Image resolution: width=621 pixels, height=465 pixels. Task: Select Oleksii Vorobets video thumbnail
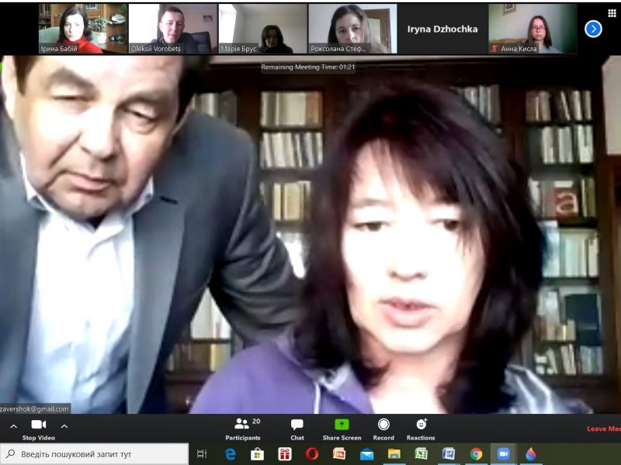[x=172, y=29]
